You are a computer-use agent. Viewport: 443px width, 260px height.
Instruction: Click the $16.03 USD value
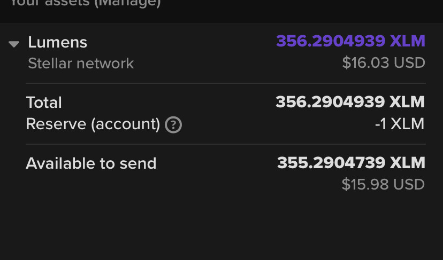click(384, 63)
